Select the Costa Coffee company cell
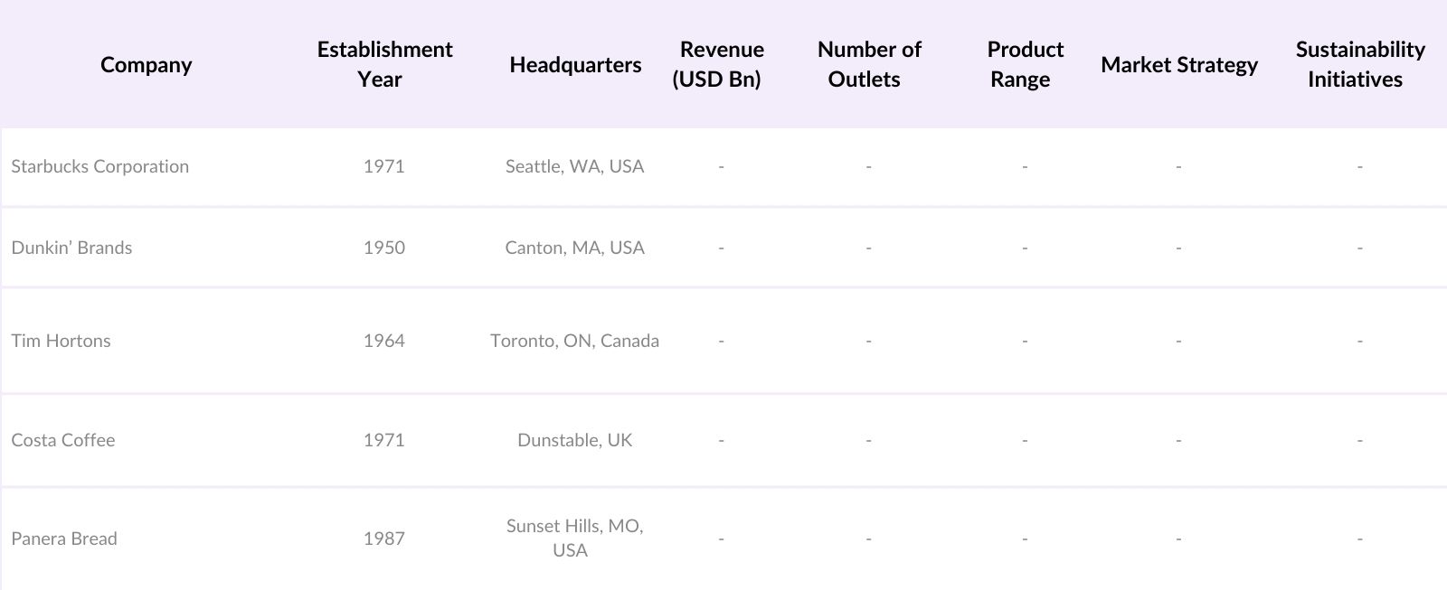 tap(63, 440)
